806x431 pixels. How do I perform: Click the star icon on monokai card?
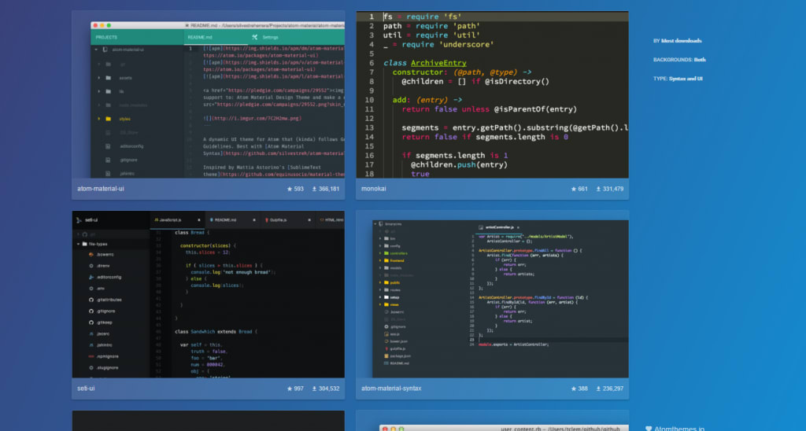(574, 189)
